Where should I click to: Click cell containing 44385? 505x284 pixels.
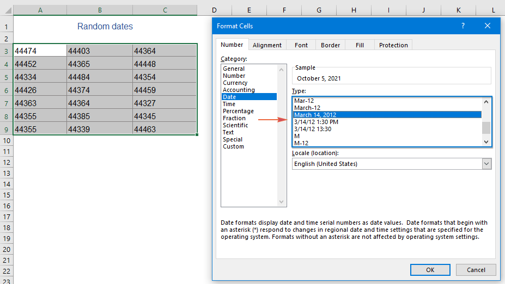(100, 116)
